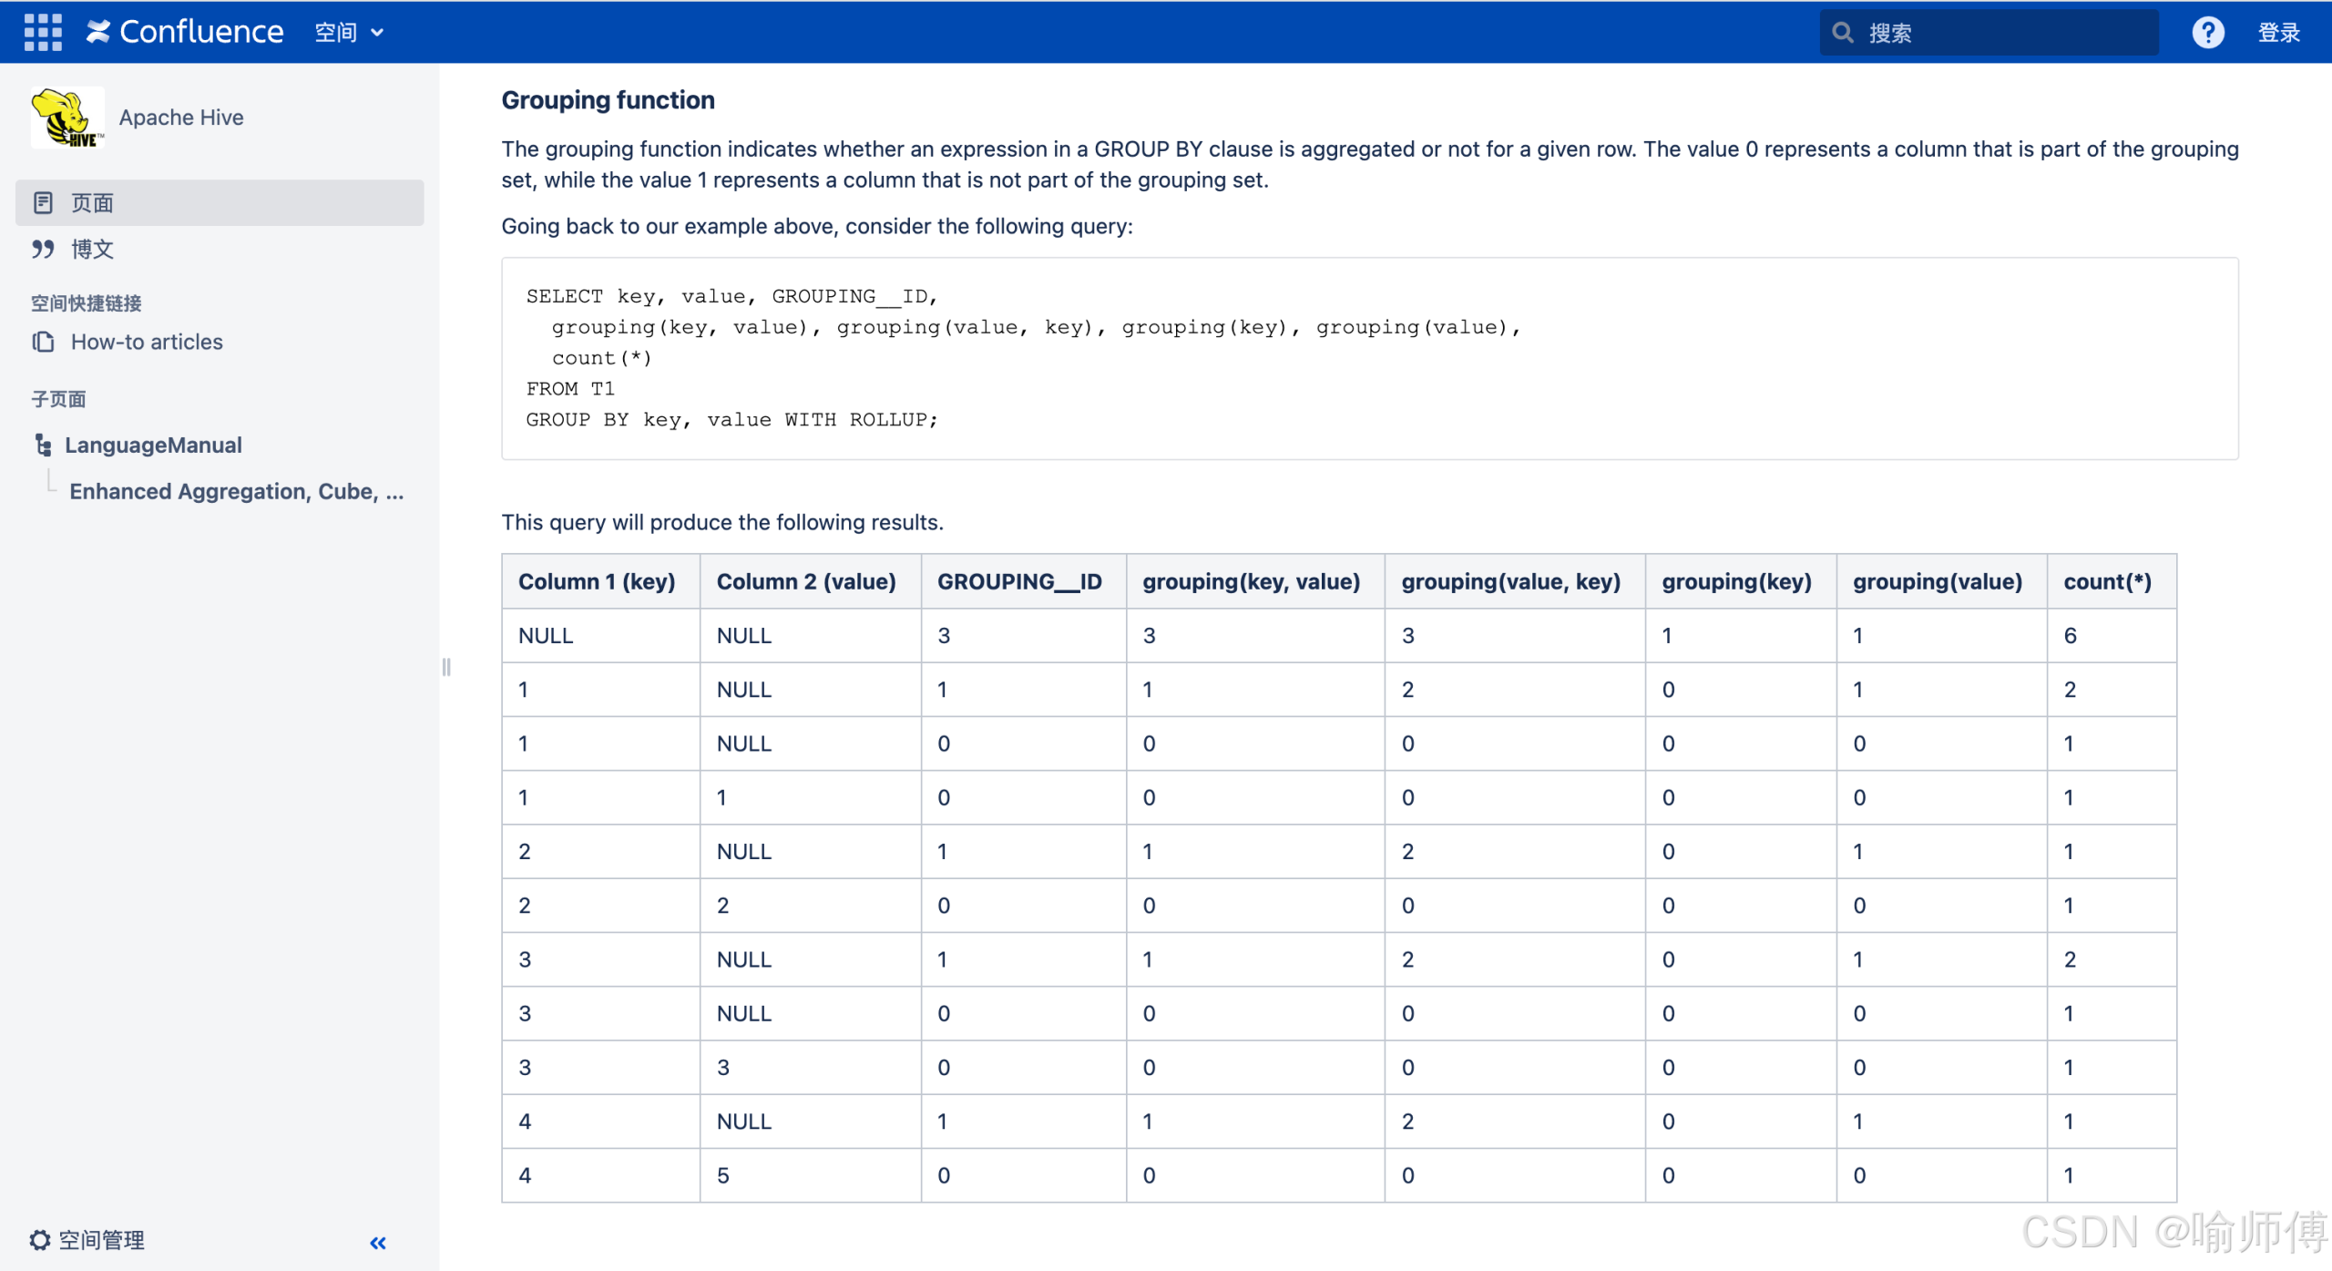The height and width of the screenshot is (1271, 2332).
Task: Open the How-to articles link
Action: pos(147,342)
